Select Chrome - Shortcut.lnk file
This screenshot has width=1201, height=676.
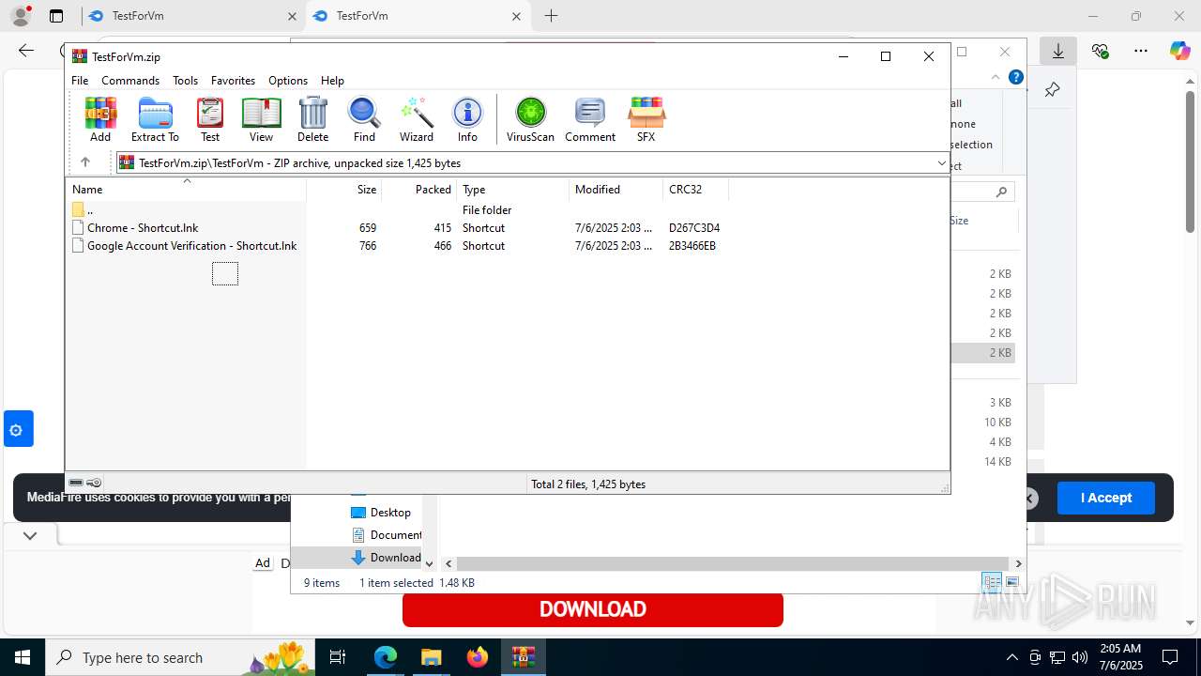[x=143, y=228]
